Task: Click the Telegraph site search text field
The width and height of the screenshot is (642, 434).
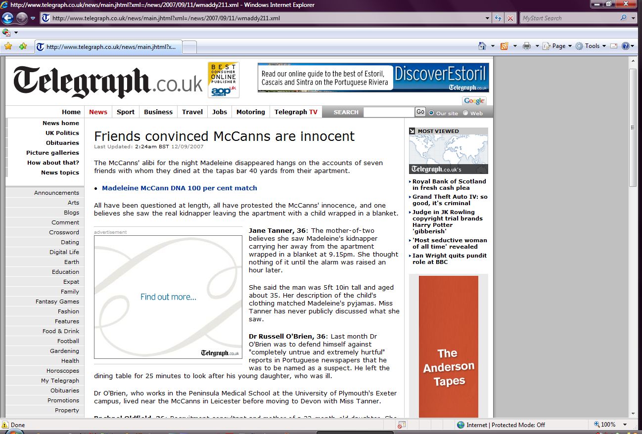Action: [x=388, y=112]
